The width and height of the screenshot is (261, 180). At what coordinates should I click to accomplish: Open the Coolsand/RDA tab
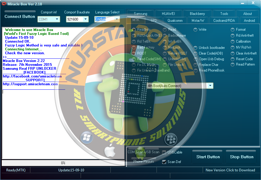224,21
